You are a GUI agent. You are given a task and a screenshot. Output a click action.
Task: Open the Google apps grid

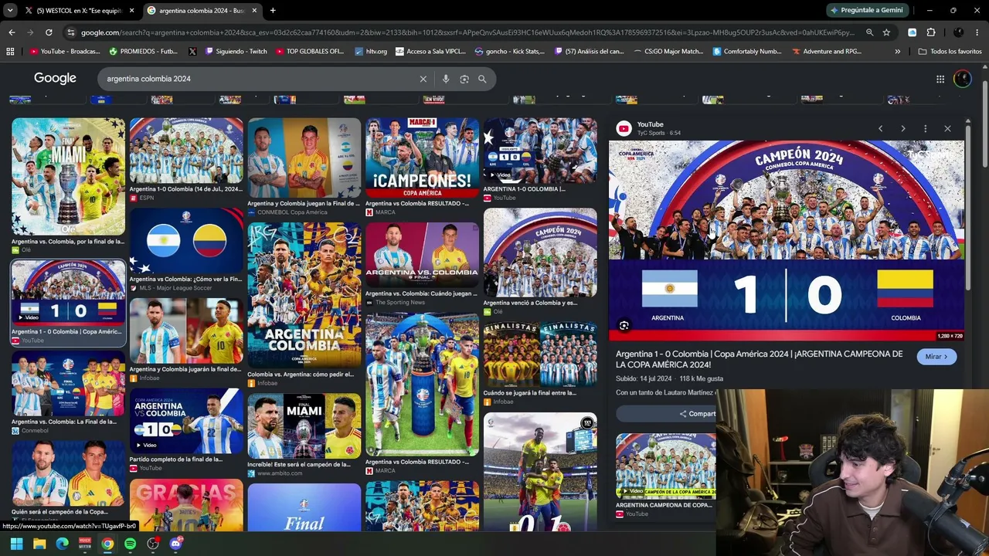pyautogui.click(x=940, y=79)
